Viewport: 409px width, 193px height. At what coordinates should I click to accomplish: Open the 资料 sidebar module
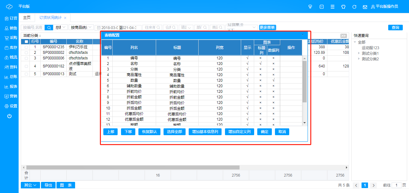11,67
